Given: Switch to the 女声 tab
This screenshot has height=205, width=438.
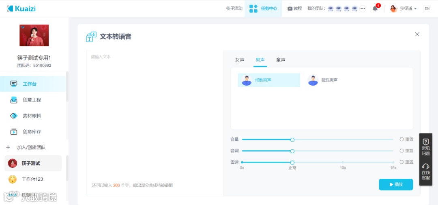Looking at the screenshot, I should pyautogui.click(x=239, y=60).
